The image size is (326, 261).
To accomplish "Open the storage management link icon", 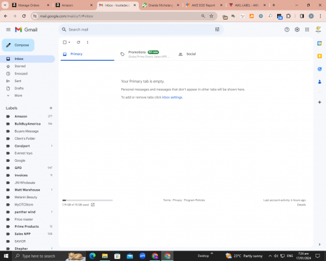I will [93, 205].
